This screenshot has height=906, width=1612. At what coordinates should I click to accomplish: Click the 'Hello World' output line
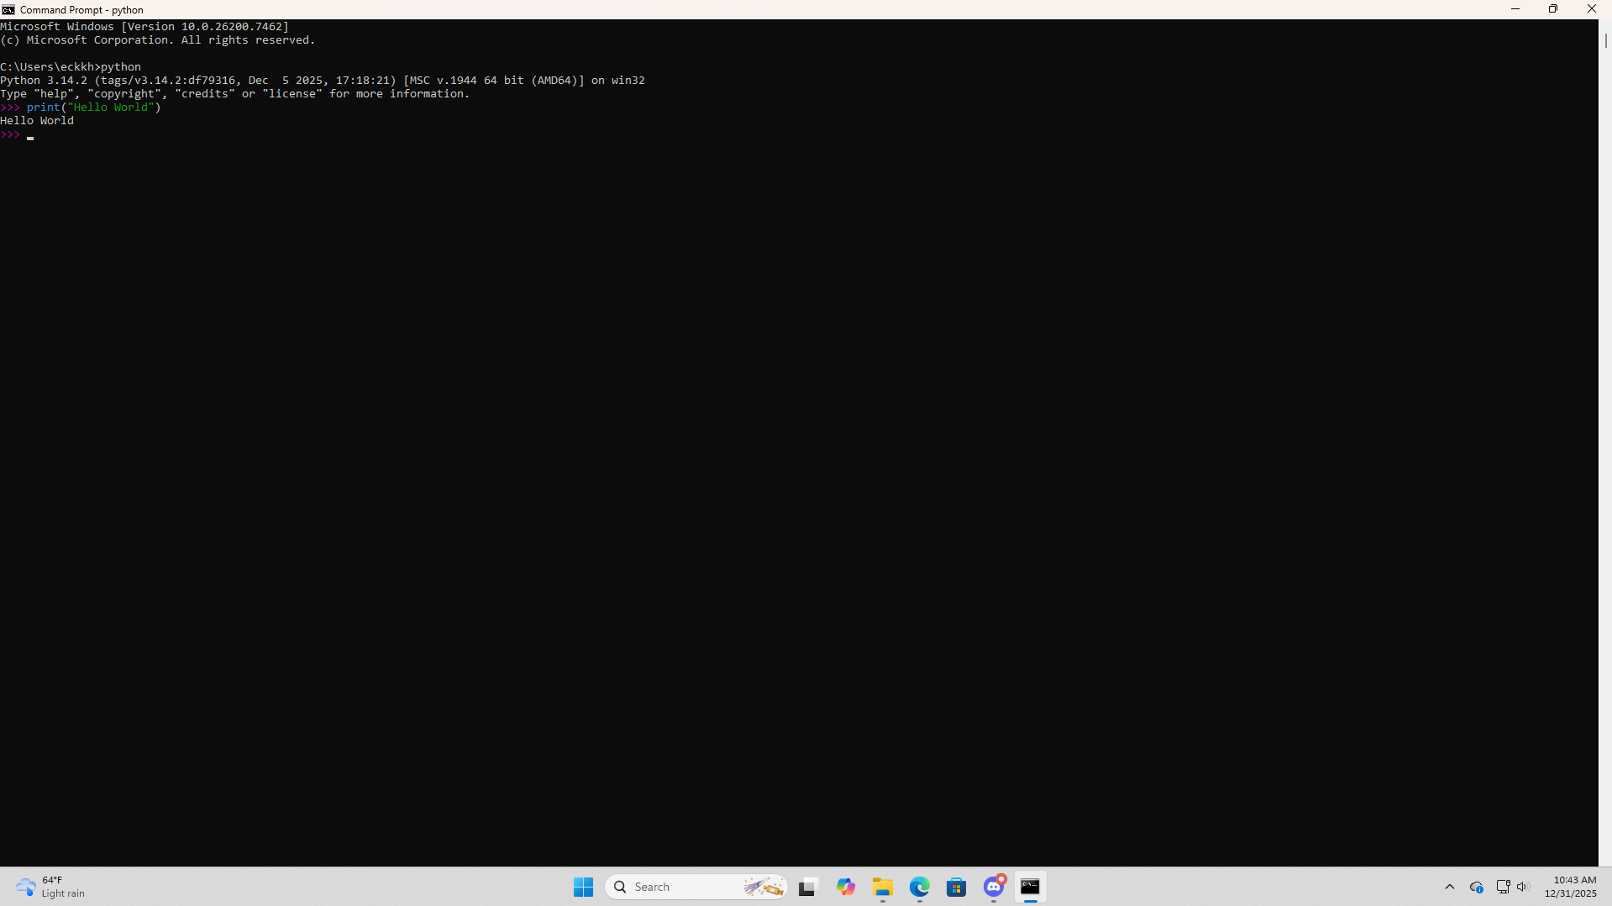tap(37, 121)
